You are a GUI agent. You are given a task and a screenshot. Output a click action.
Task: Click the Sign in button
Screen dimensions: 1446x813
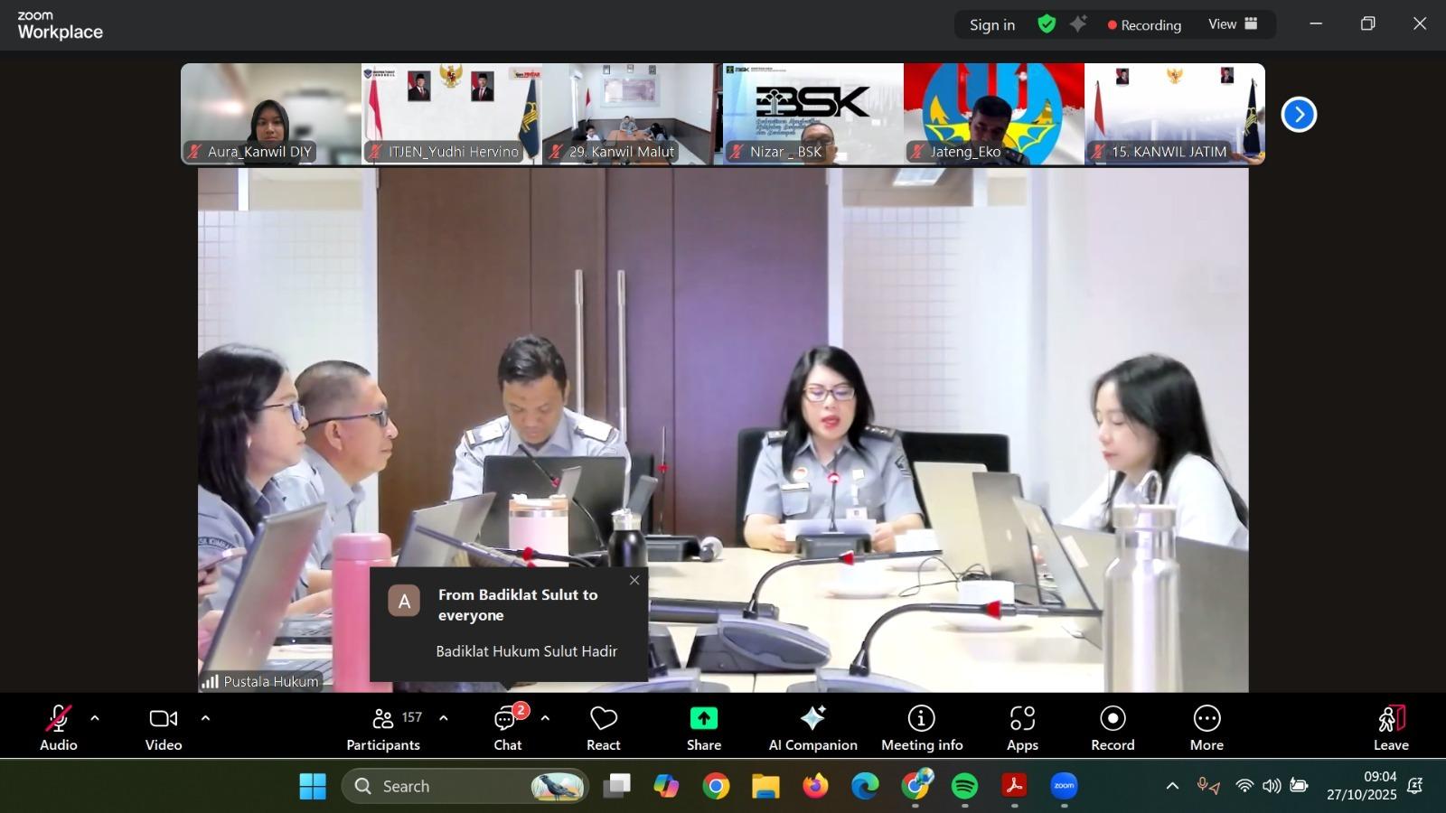point(991,24)
